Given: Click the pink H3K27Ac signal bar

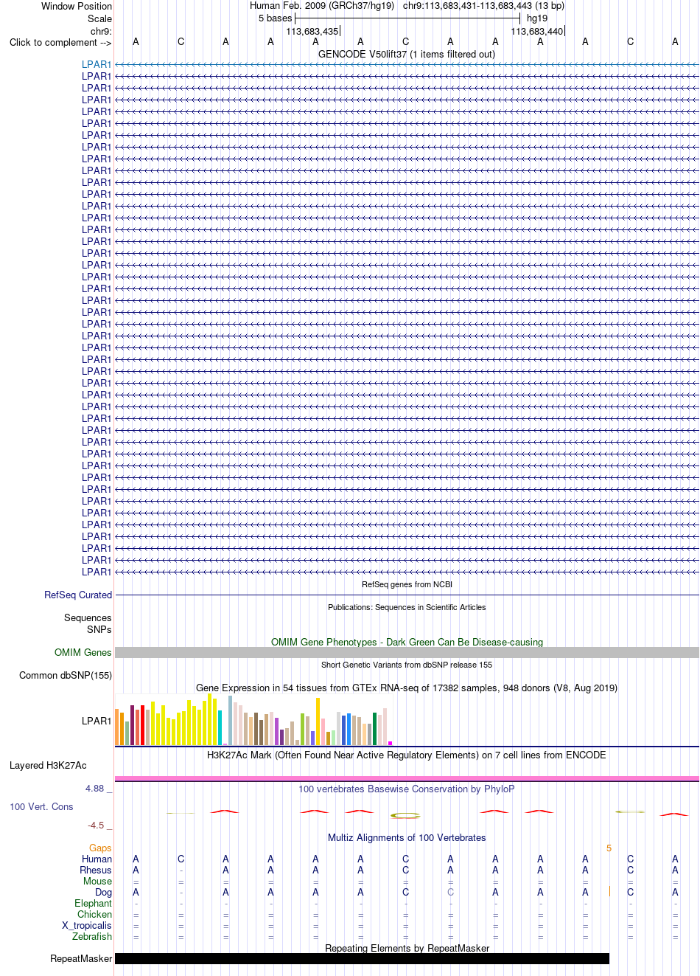Looking at the screenshot, I should [407, 778].
